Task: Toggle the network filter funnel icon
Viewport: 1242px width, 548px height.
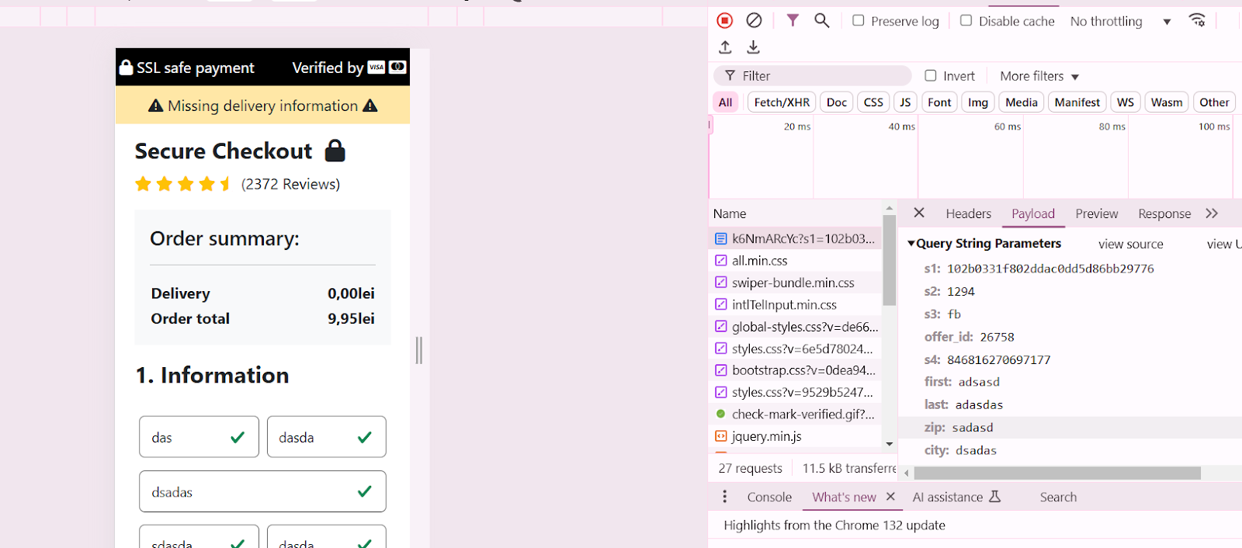Action: (793, 21)
